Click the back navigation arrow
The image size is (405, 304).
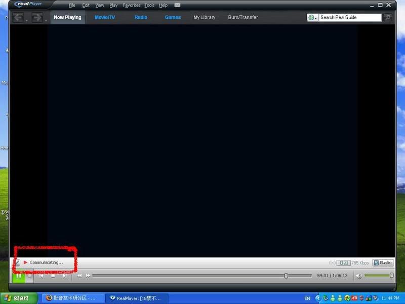(18, 18)
